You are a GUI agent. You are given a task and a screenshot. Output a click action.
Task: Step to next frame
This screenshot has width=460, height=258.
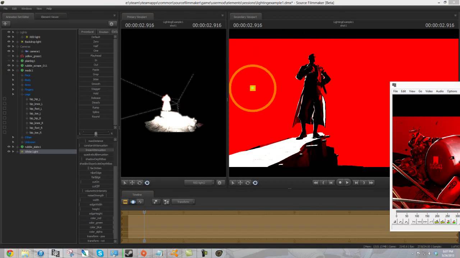coord(356,183)
